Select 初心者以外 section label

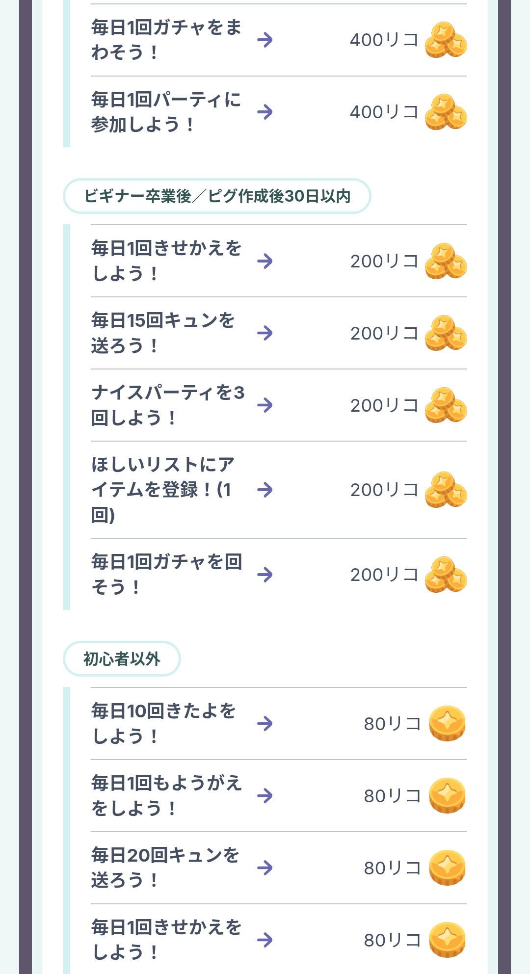tap(122, 658)
